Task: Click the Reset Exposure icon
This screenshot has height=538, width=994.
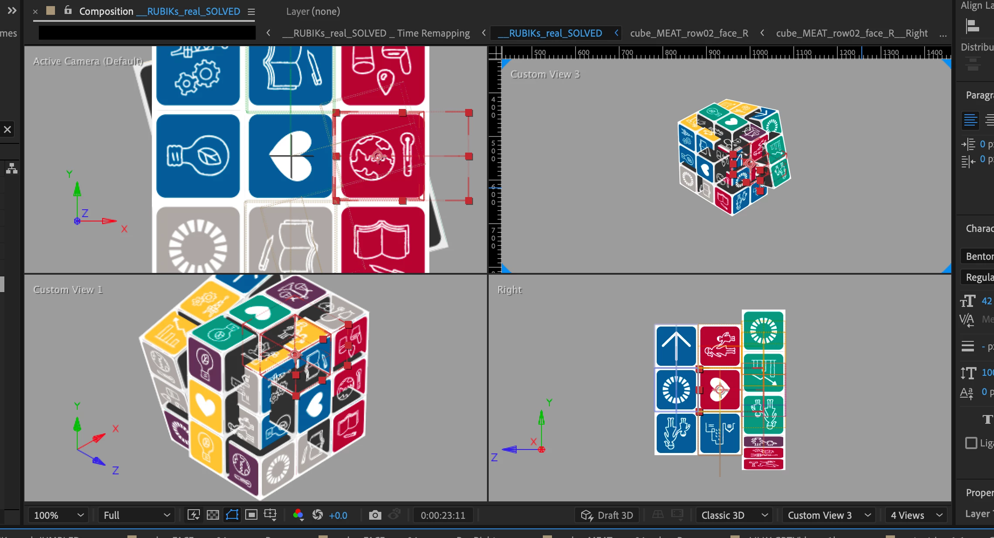Action: 318,515
